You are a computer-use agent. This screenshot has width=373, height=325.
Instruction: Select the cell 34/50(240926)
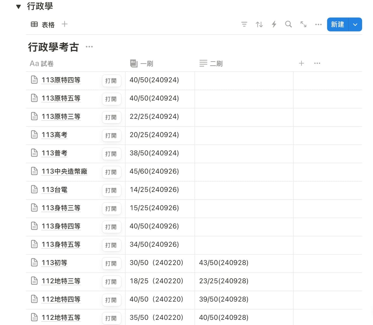(160, 245)
